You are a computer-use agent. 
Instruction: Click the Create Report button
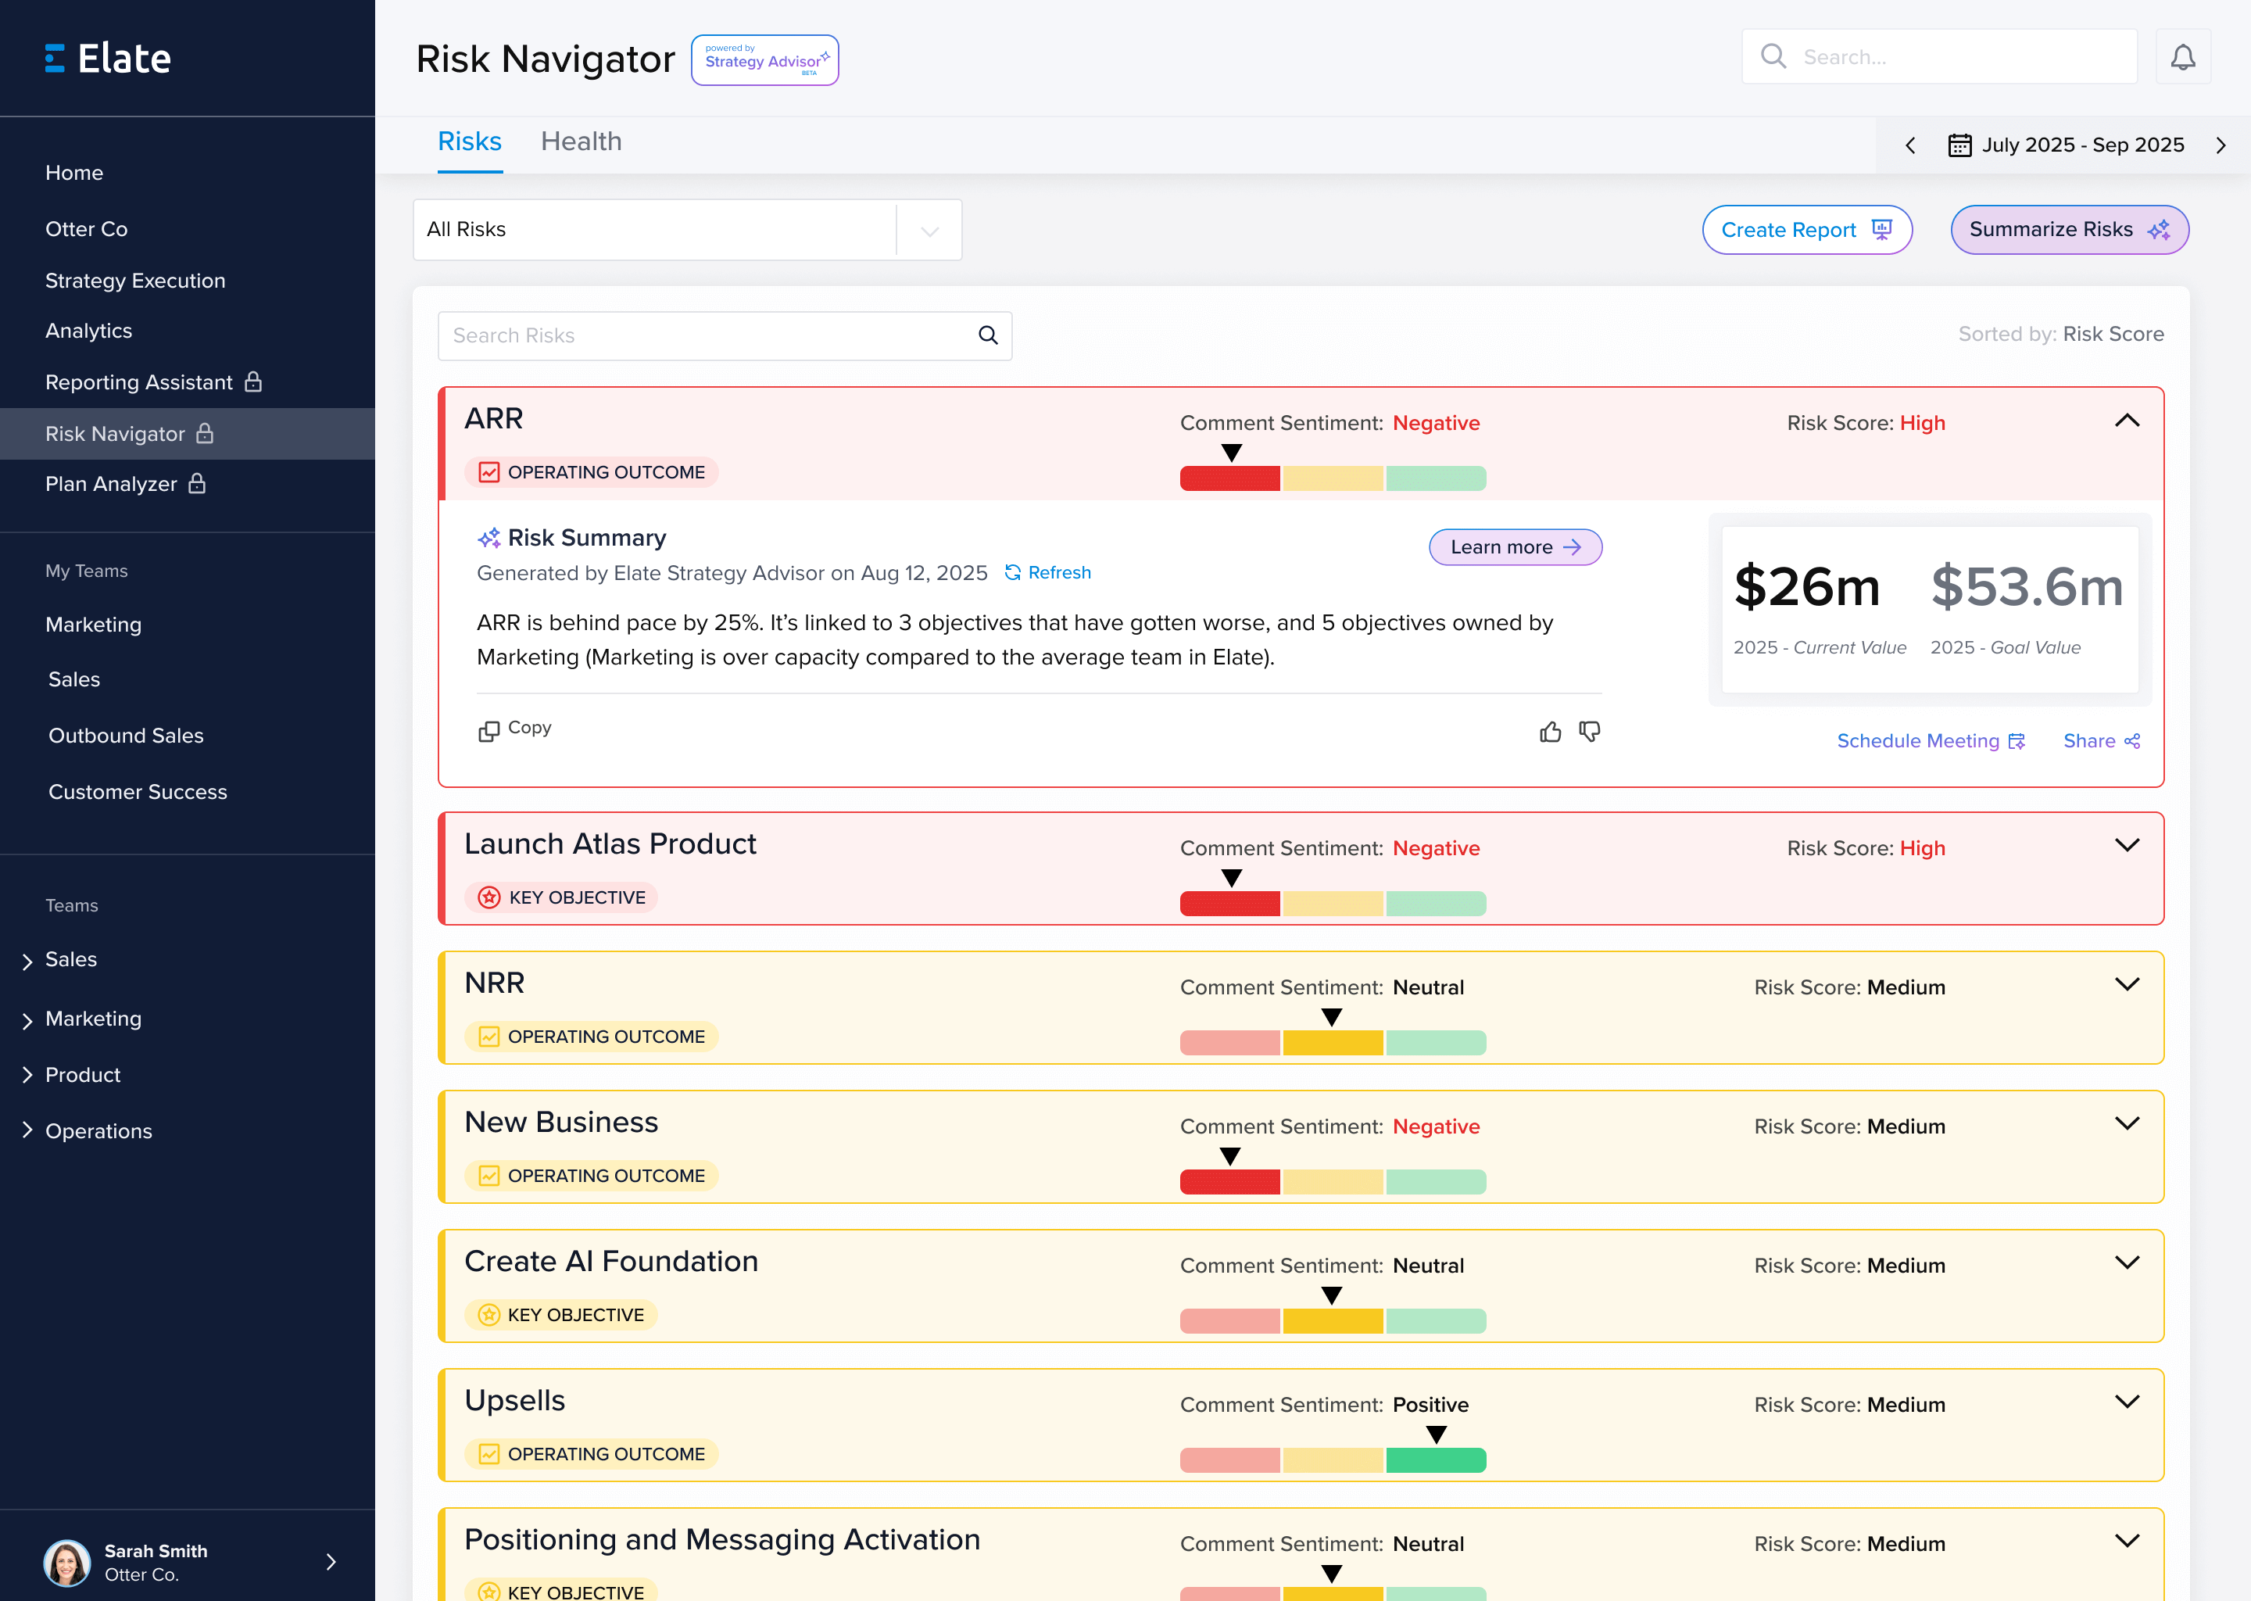(1805, 230)
